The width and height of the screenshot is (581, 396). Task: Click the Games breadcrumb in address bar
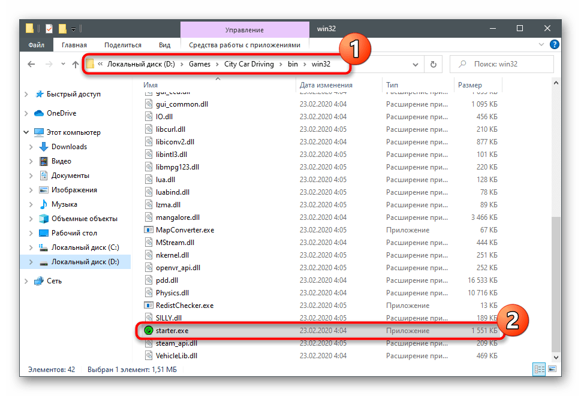[x=200, y=64]
